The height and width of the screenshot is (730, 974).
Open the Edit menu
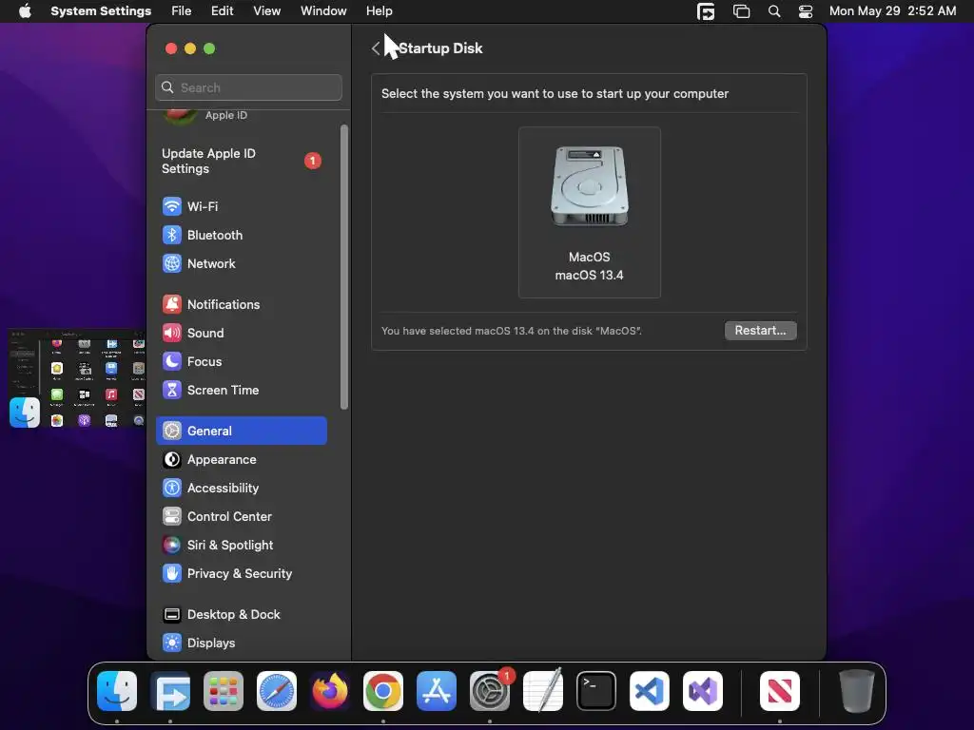click(222, 11)
